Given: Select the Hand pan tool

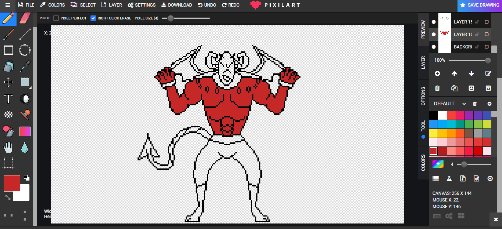Looking at the screenshot, I should pos(8,147).
